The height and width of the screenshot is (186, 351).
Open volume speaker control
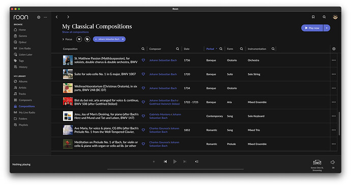[333, 162]
